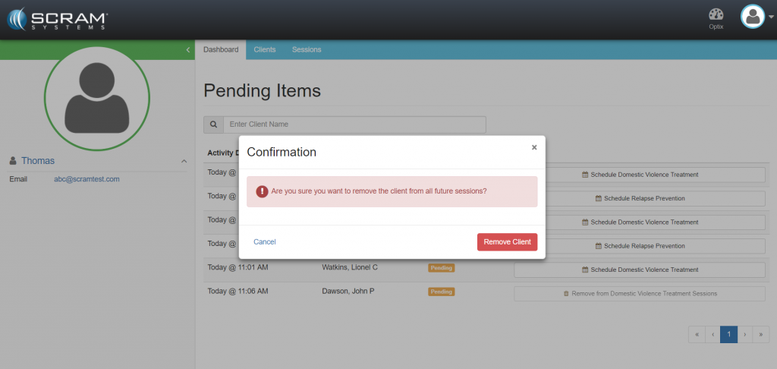Click the large profile picture placeholder
Image resolution: width=777 pixels, height=369 pixels.
point(96,97)
